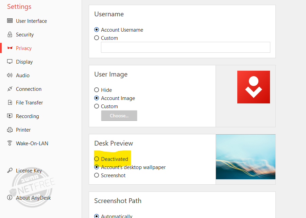Click the desk preview wallpaper thumbnail

(x=245, y=157)
